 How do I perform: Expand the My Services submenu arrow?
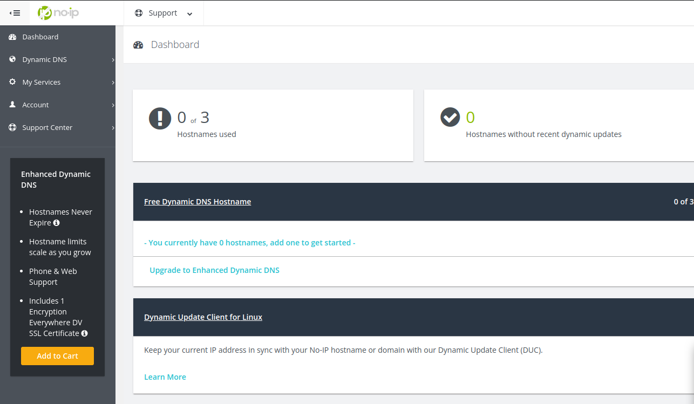(113, 83)
